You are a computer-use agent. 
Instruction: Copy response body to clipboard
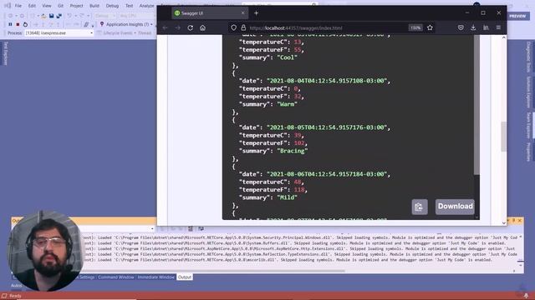click(420, 207)
